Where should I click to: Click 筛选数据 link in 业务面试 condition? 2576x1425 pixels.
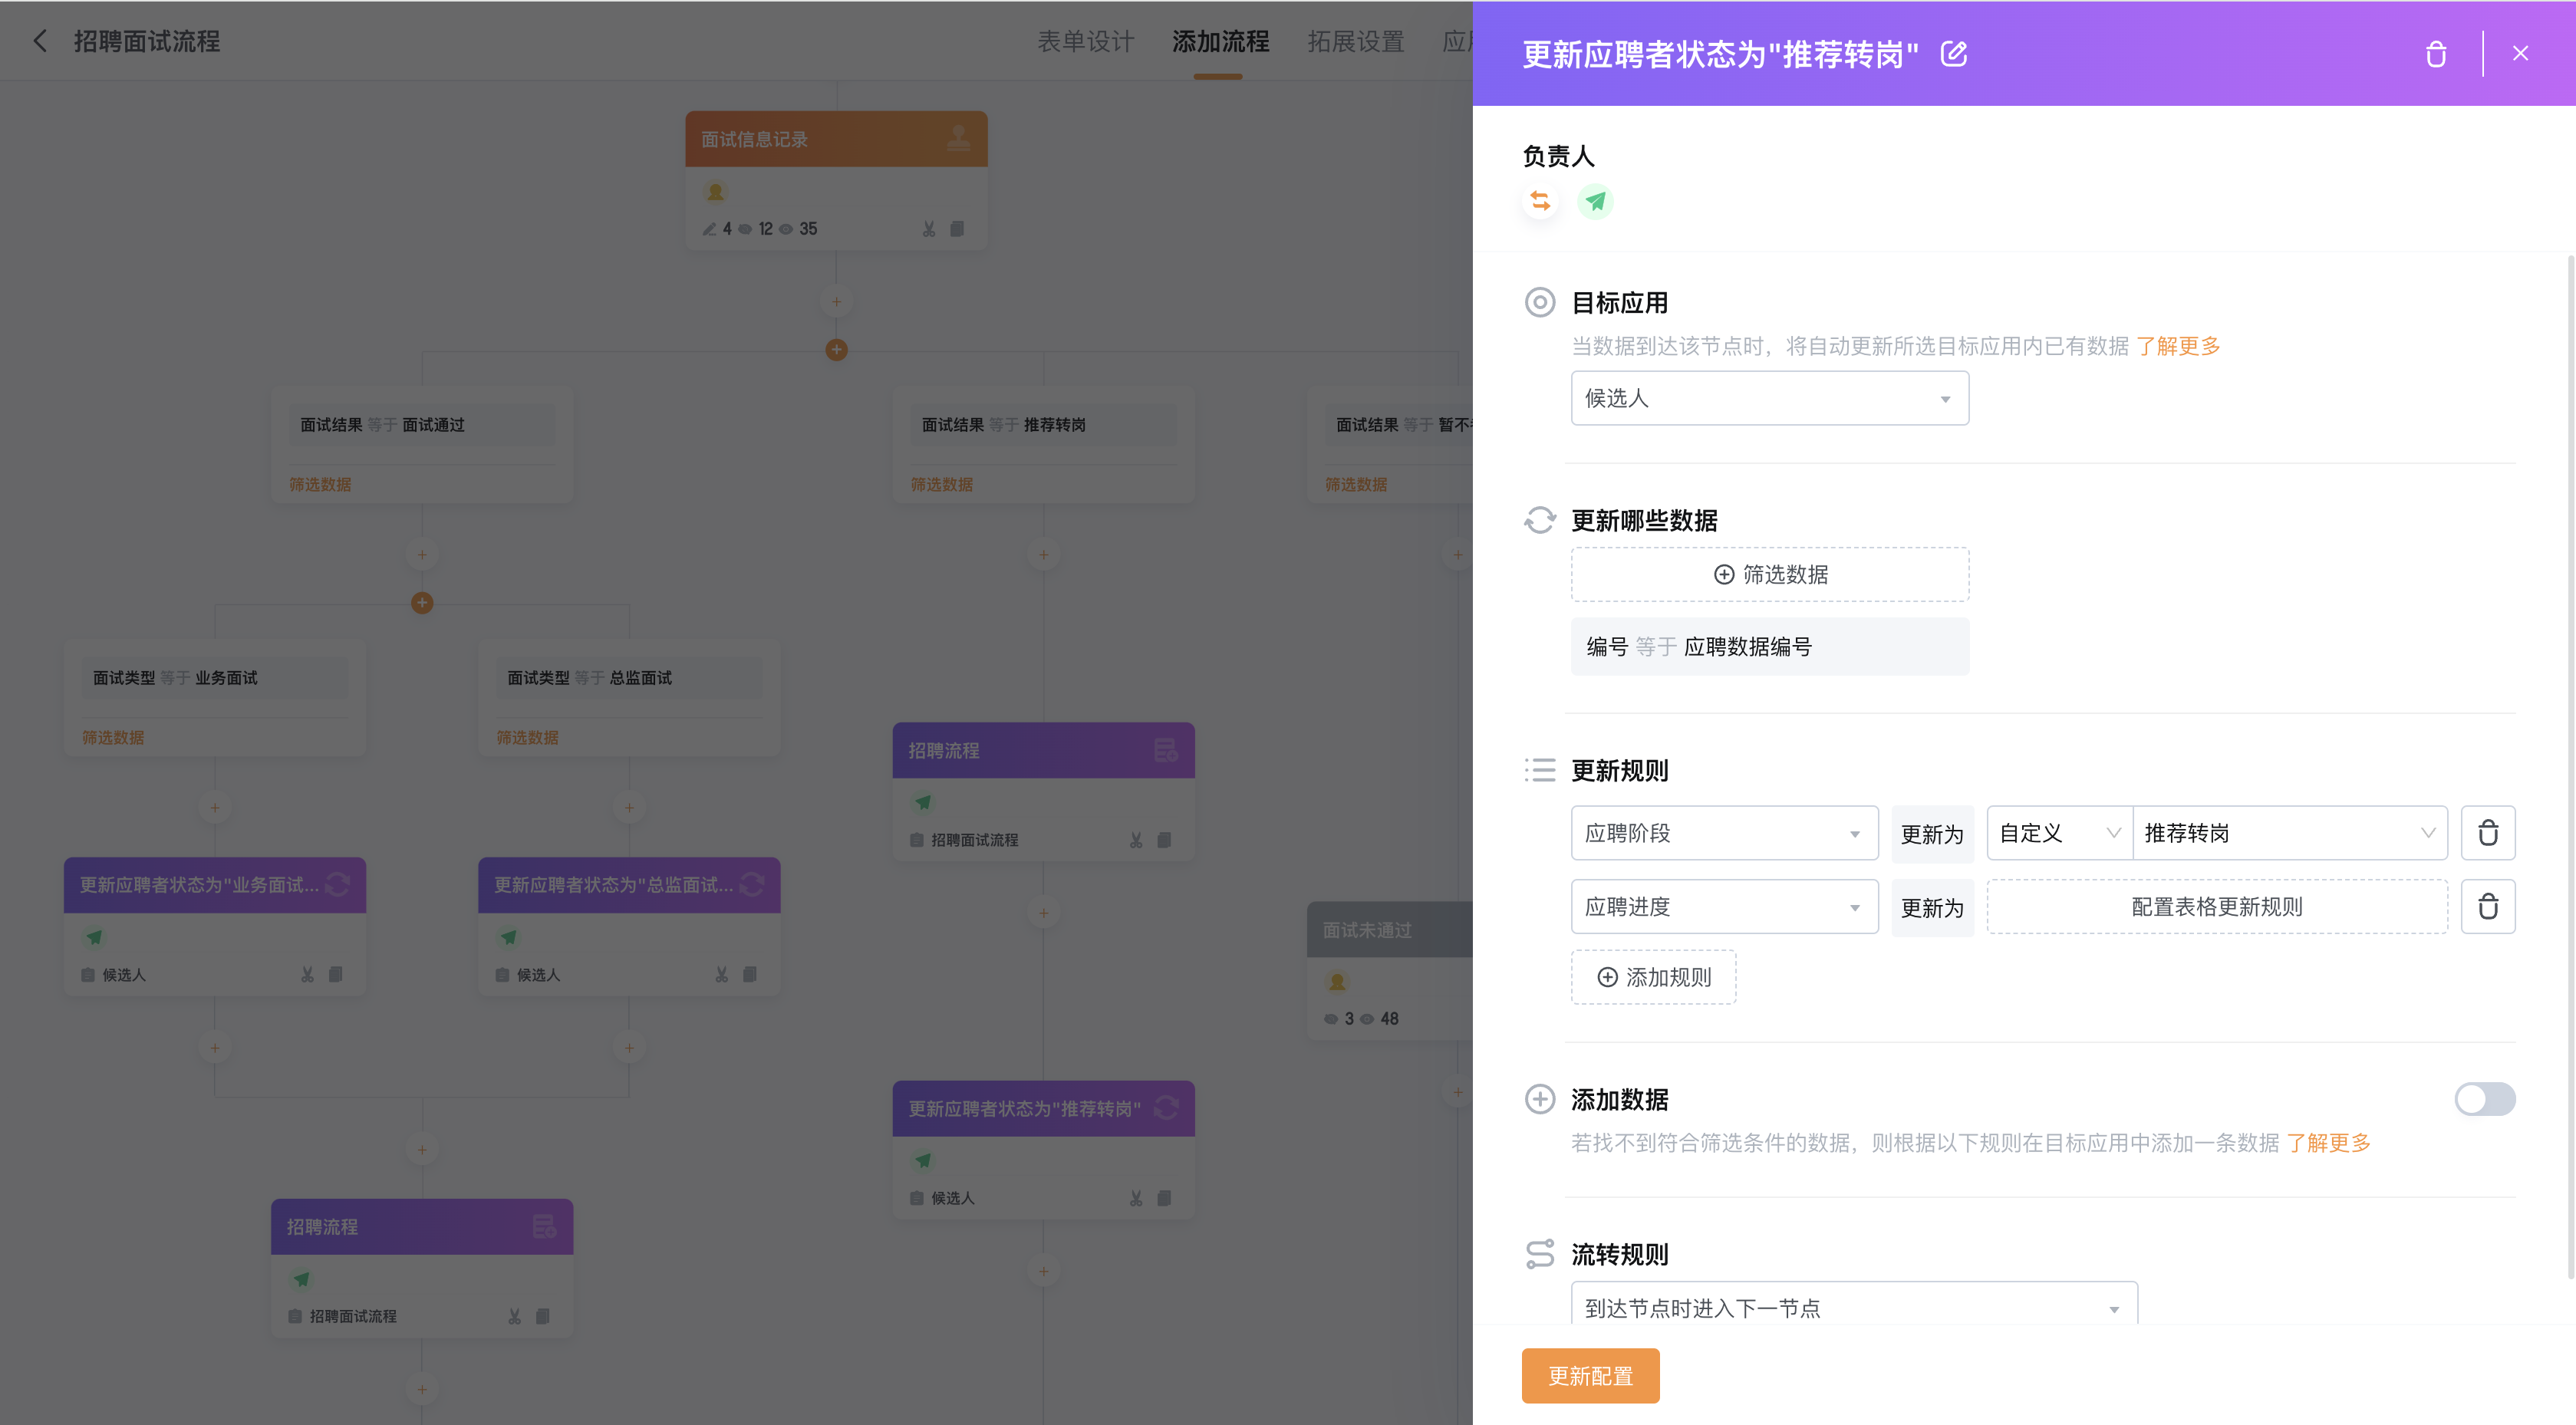tap(113, 737)
